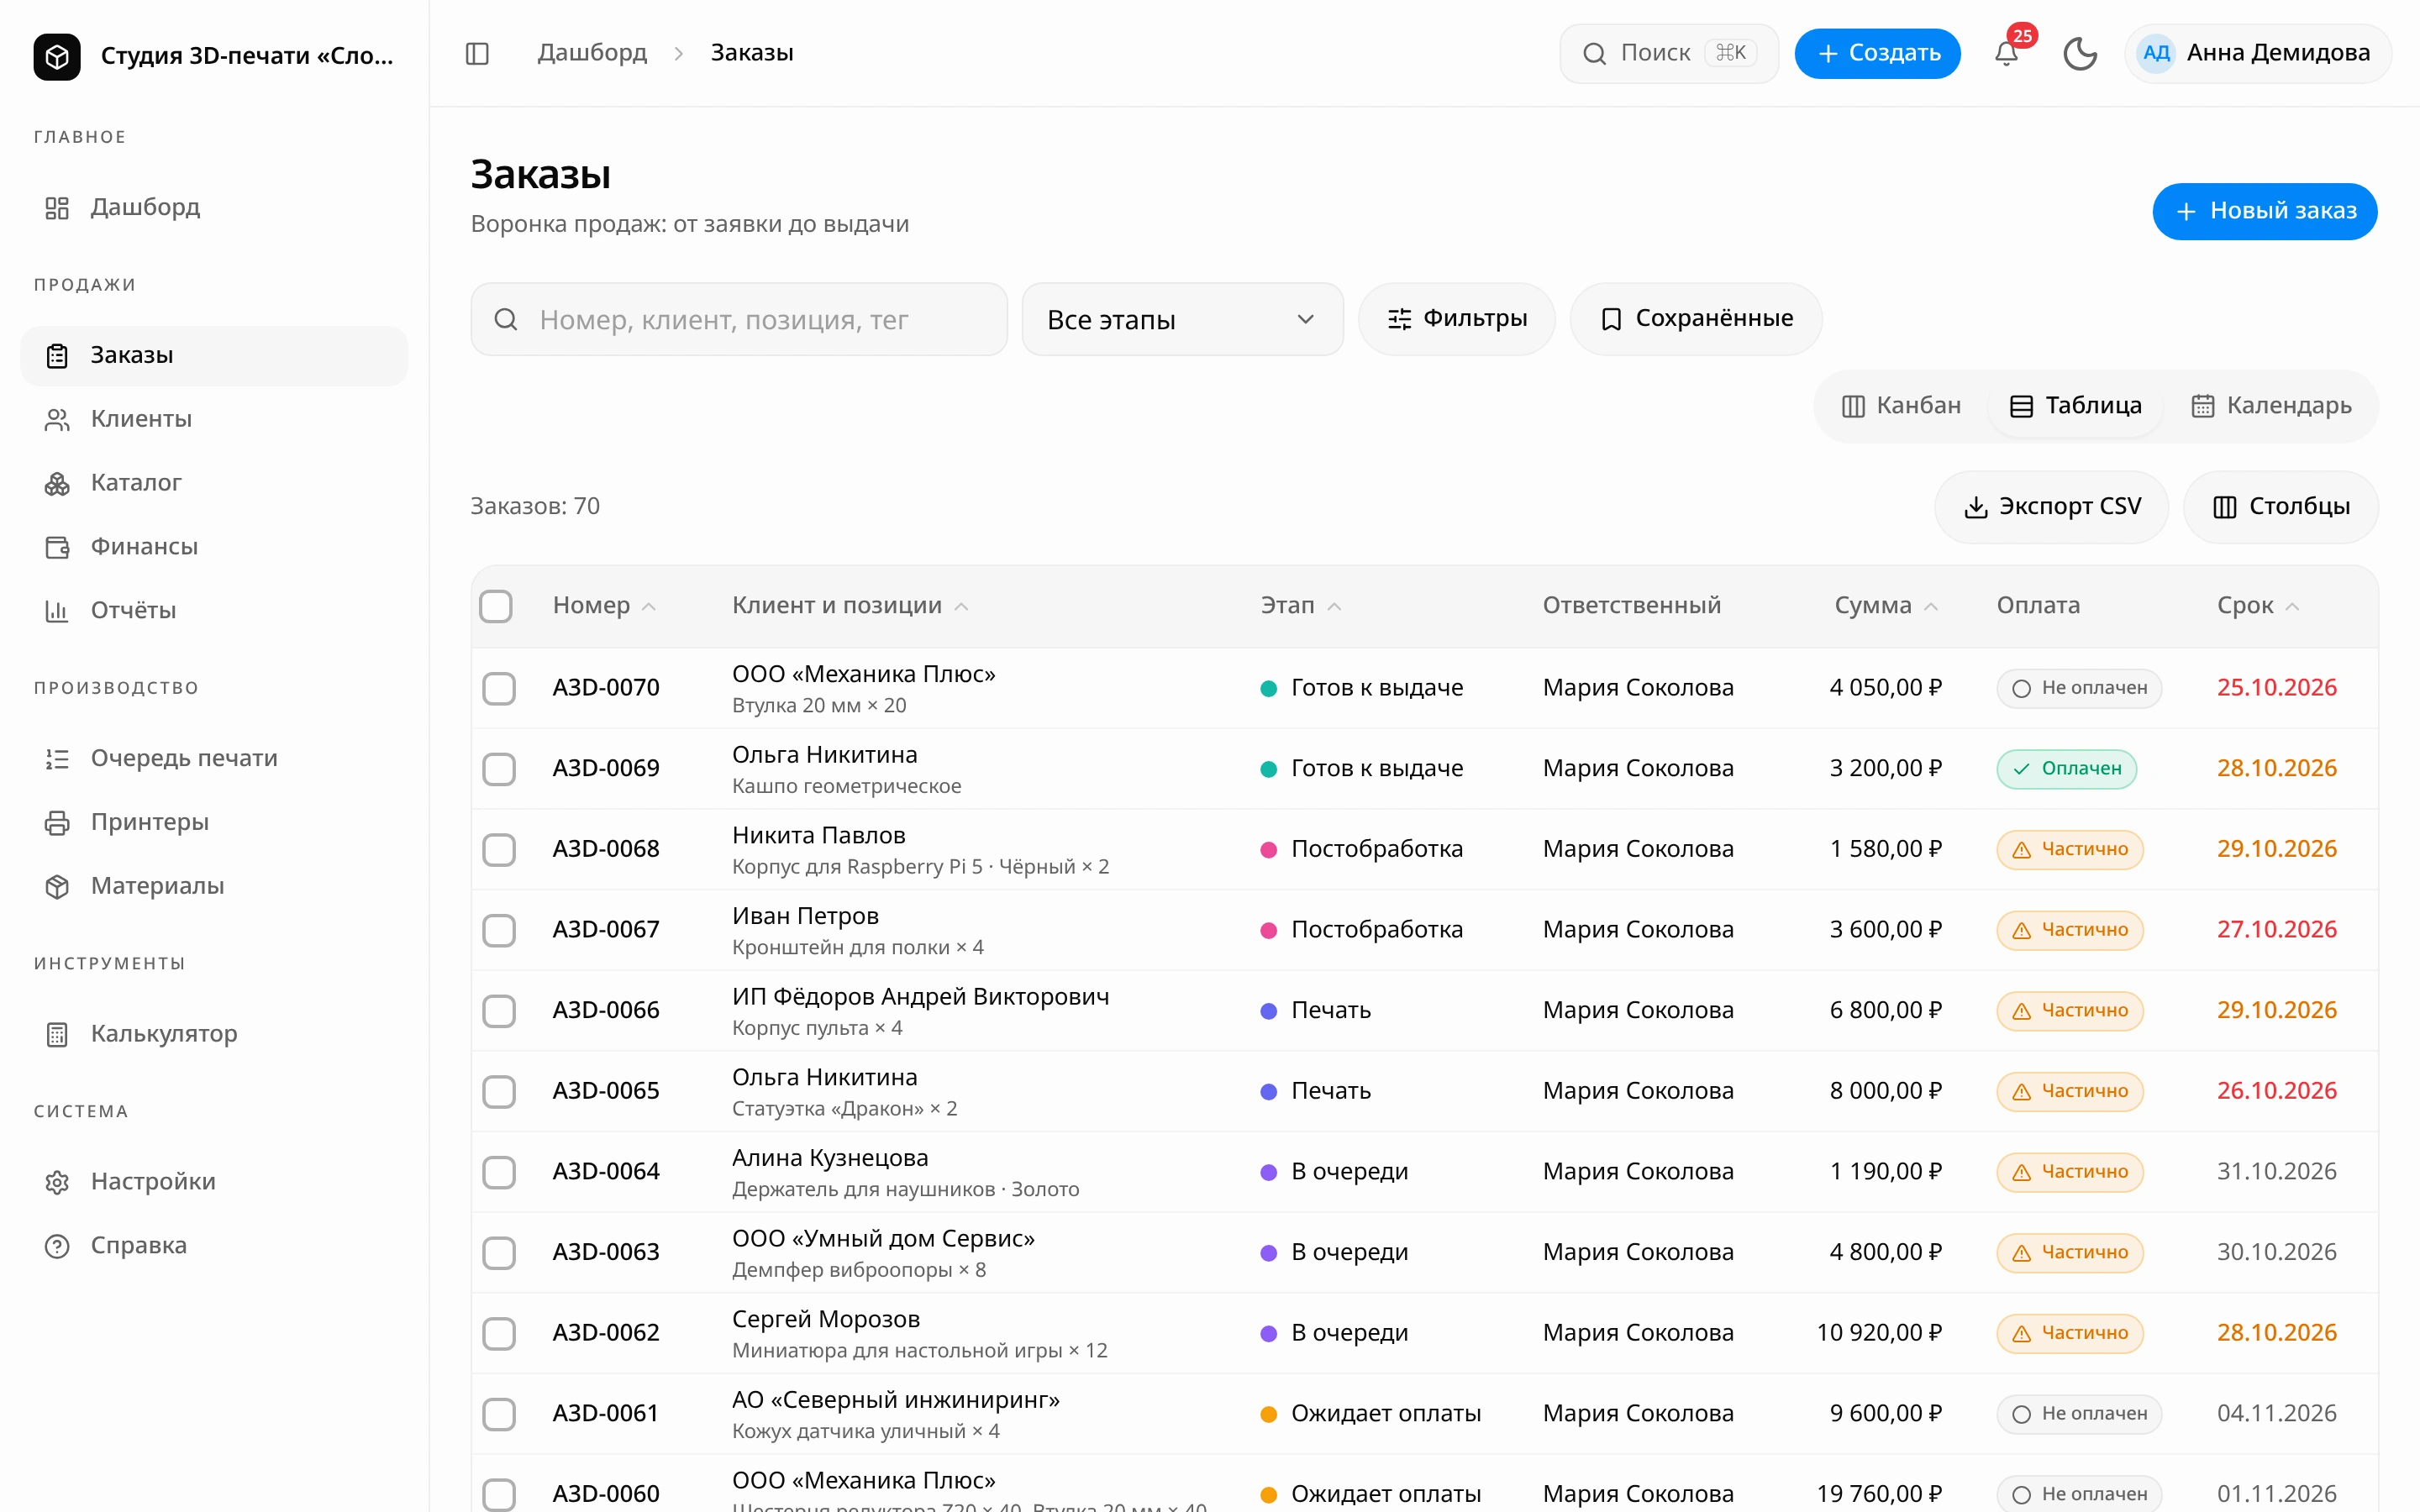
Task: Select all orders with header checkbox
Action: [x=496, y=606]
